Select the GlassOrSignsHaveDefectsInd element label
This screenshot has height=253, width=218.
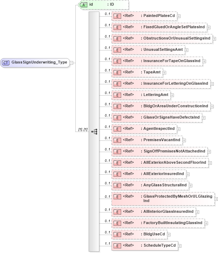(x=170, y=118)
